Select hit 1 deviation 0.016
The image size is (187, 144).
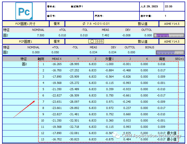click(161, 64)
